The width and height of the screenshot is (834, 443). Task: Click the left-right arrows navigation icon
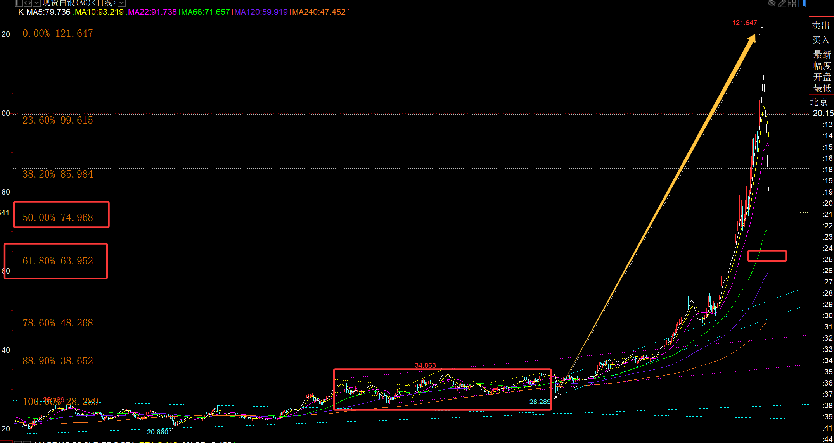point(28,3)
